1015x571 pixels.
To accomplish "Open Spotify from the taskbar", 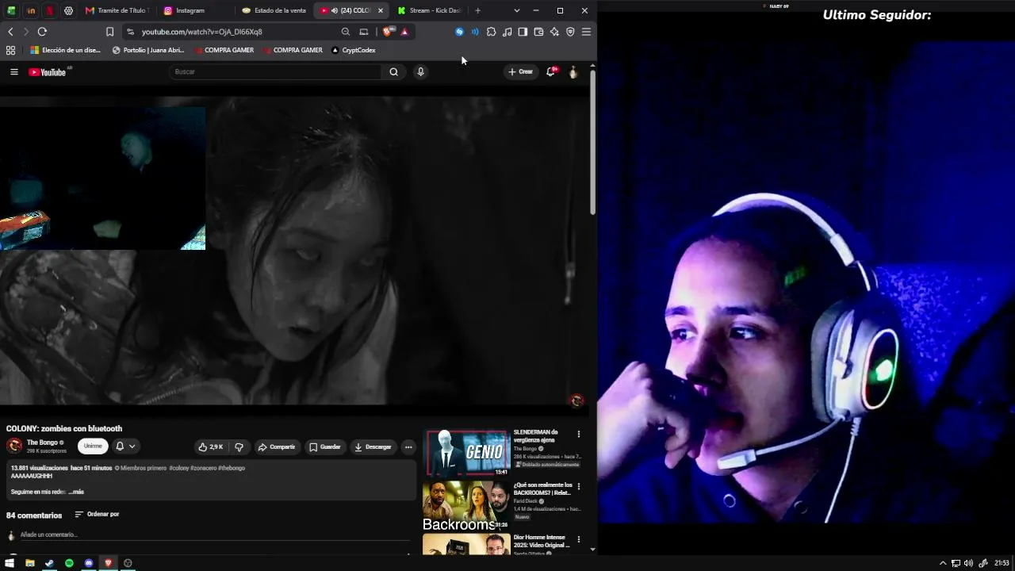I will 69,563.
